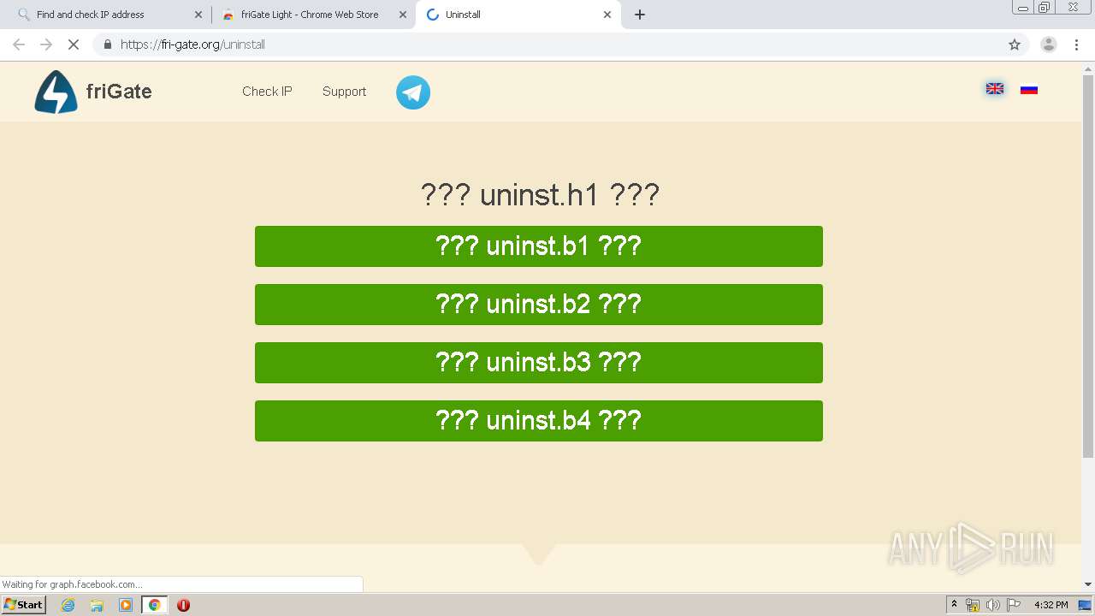Focus the address bar URL
This screenshot has width=1095, height=616.
547,44
